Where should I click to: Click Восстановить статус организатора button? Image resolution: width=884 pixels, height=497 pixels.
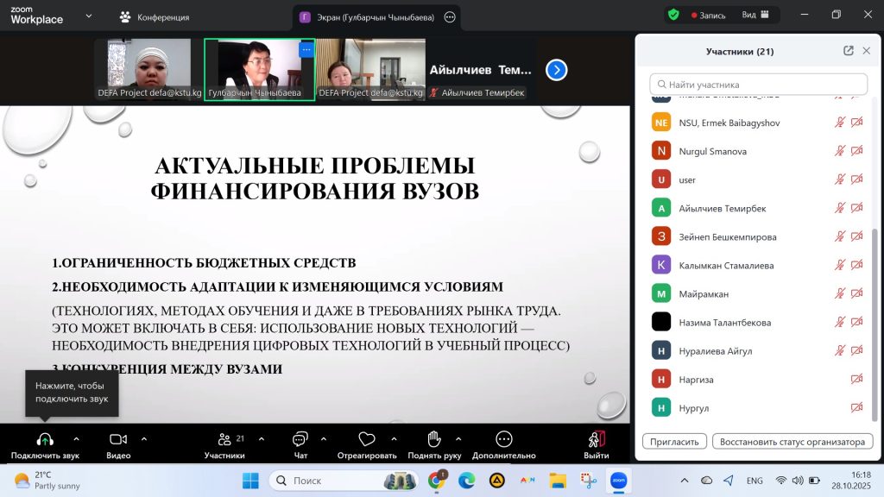pyautogui.click(x=792, y=442)
